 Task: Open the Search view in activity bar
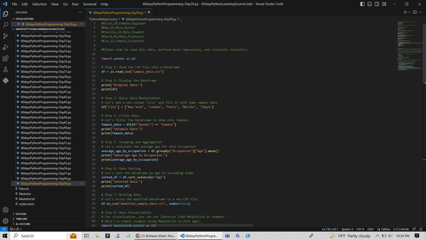click(x=5, y=25)
